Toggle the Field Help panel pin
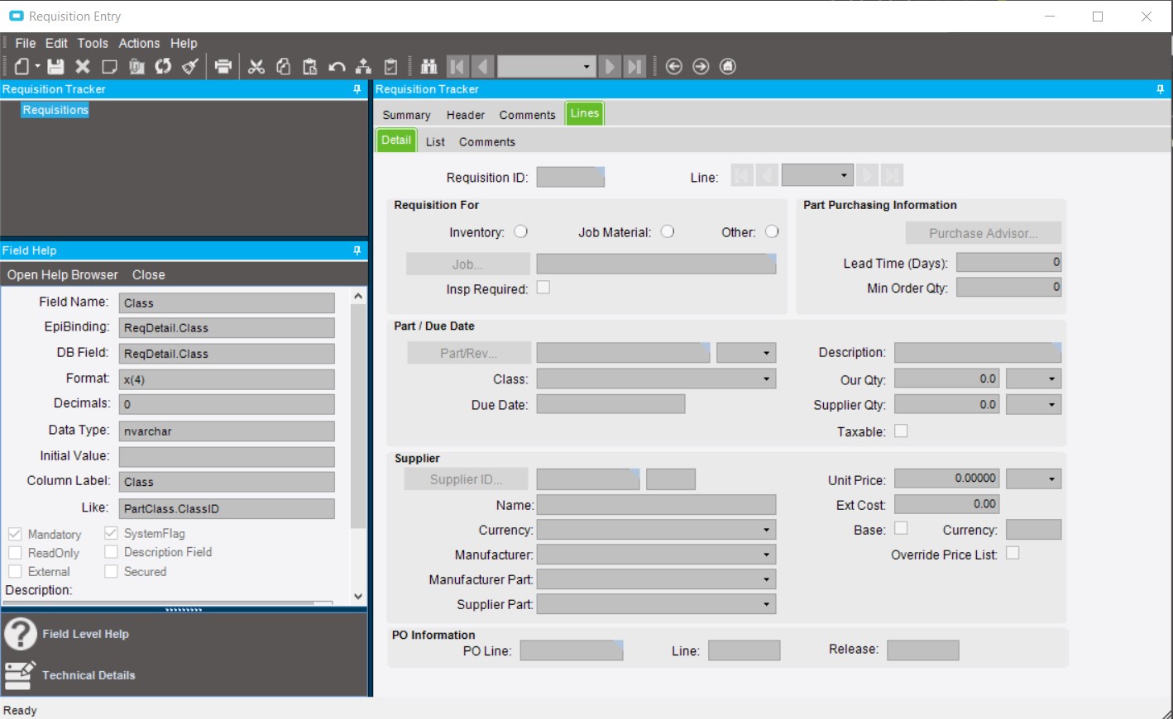The width and height of the screenshot is (1173, 719). pyautogui.click(x=357, y=250)
